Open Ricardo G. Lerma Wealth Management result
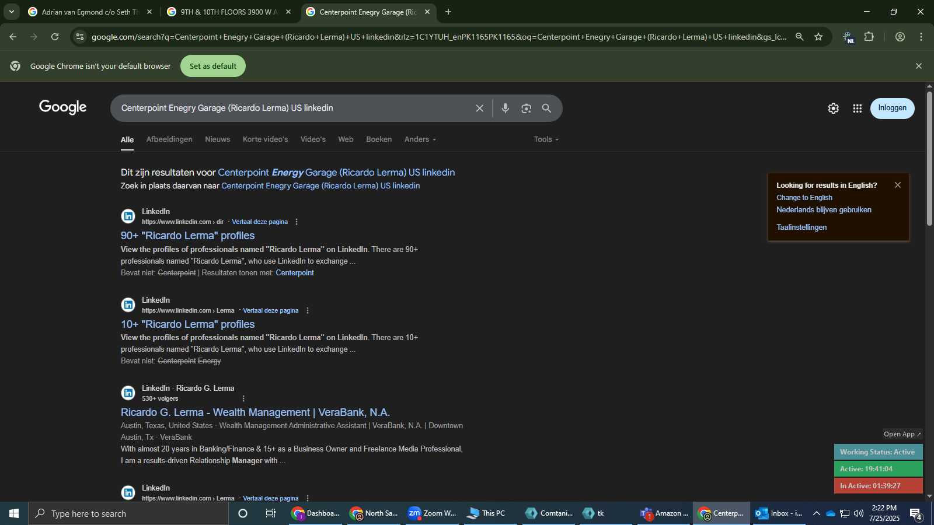 pyautogui.click(x=255, y=412)
